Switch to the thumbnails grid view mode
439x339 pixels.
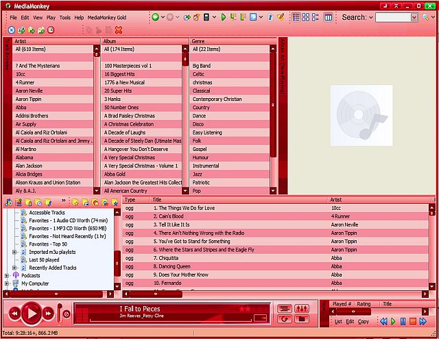tap(305, 17)
